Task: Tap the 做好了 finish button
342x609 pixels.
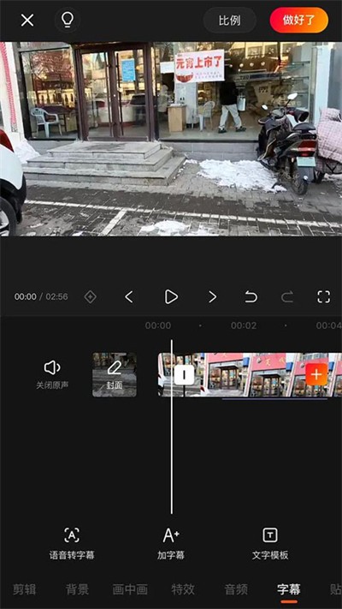Action: pyautogui.click(x=299, y=21)
